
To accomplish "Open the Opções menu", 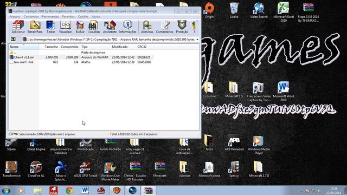I will coord(83,17).
